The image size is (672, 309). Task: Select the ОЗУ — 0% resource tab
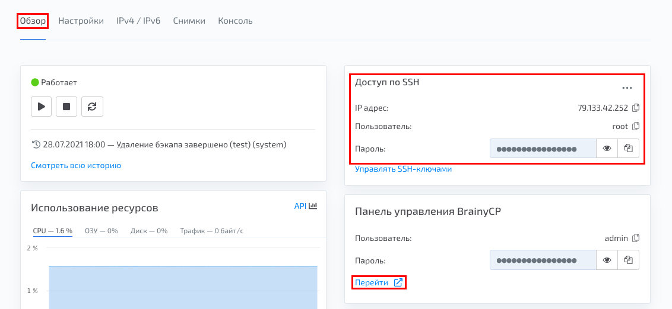click(101, 231)
